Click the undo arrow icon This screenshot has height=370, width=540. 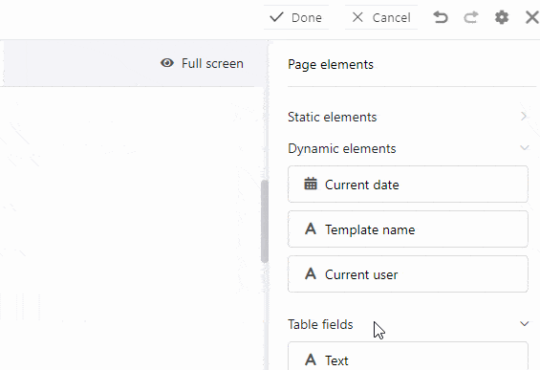tap(441, 17)
